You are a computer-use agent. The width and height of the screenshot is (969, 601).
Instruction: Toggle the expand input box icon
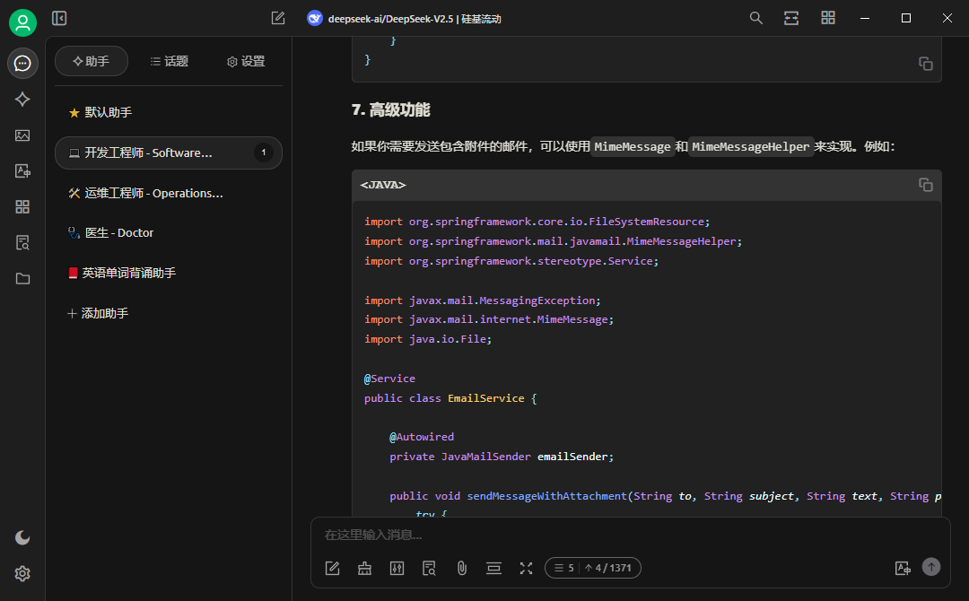[526, 568]
